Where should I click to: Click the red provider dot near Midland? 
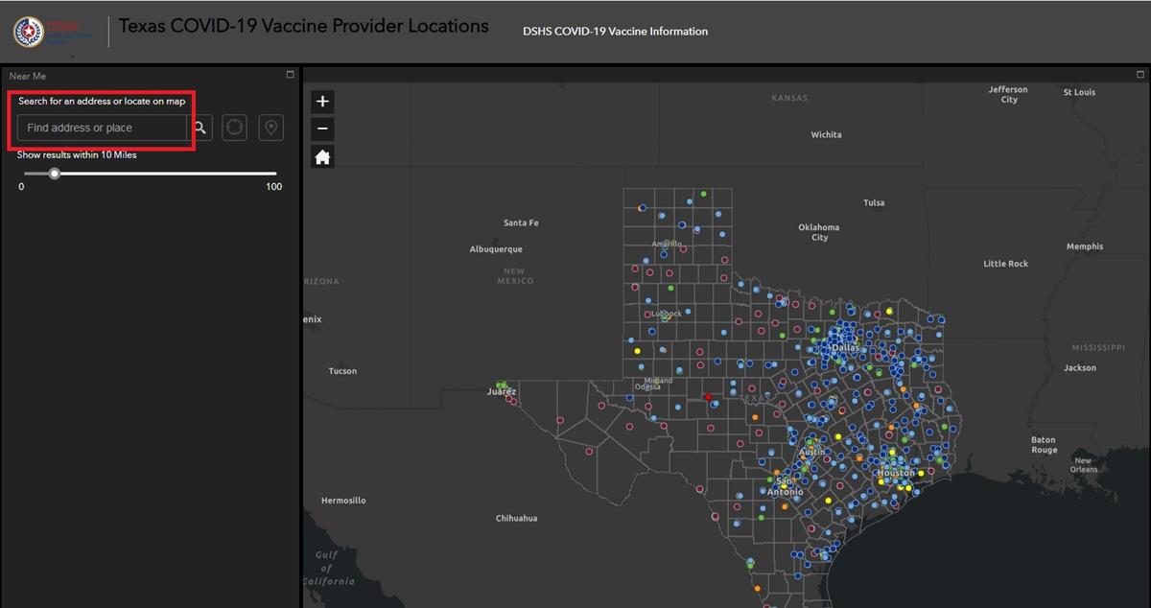(708, 396)
